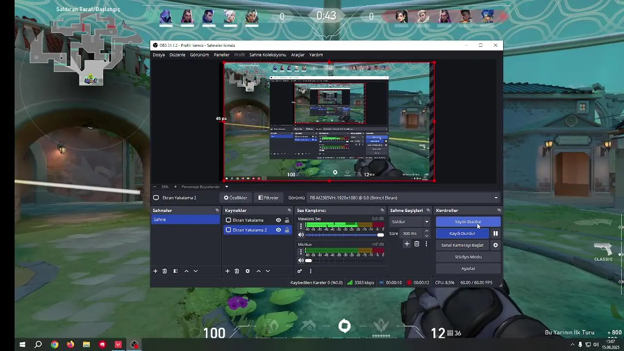Toggle lock on Ekran Yakalama source
The height and width of the screenshot is (351, 624).
pos(287,220)
